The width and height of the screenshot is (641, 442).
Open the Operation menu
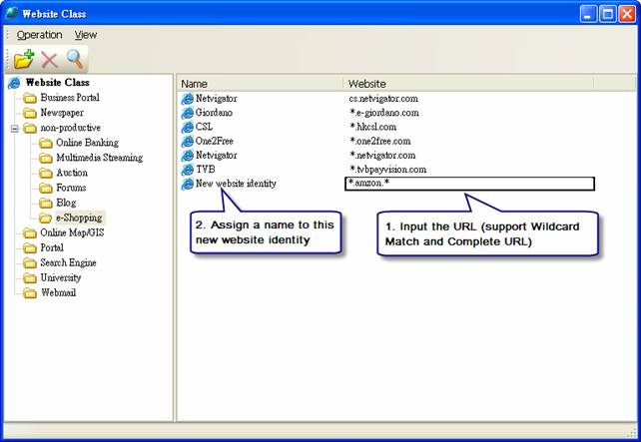point(39,35)
